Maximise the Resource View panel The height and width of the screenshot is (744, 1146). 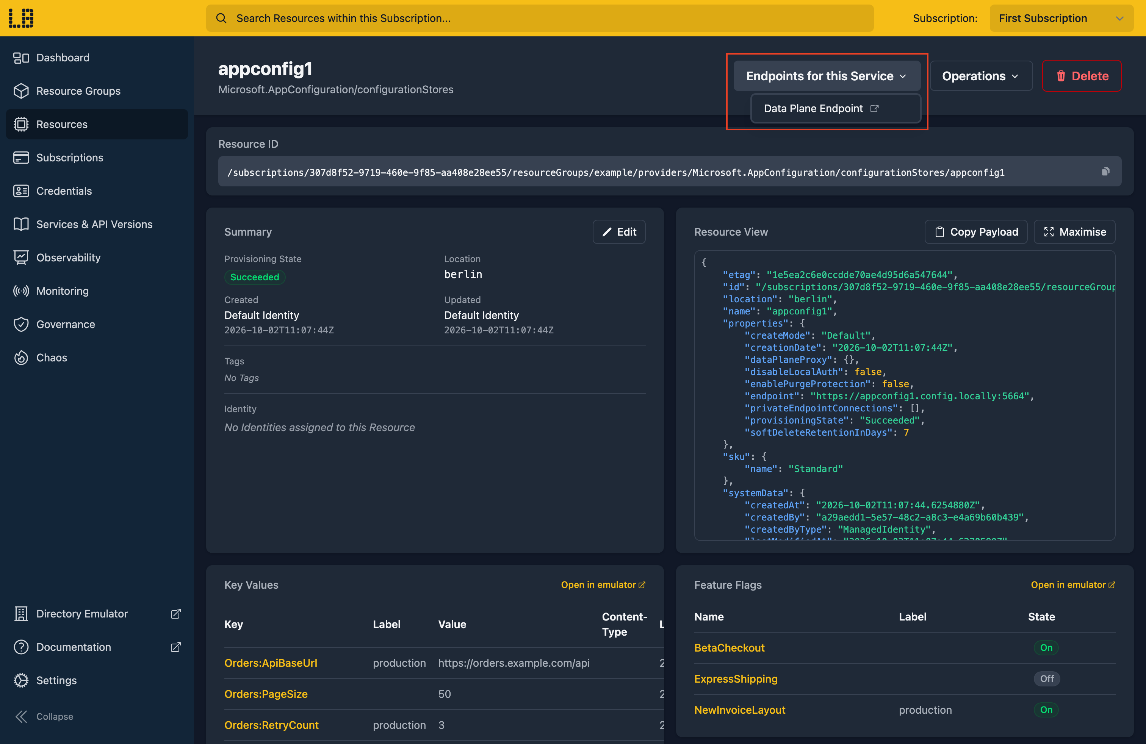click(x=1074, y=232)
